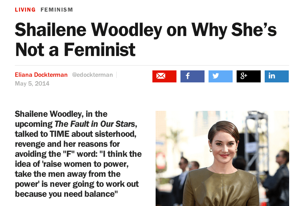Share the article on Facebook

click(192, 76)
